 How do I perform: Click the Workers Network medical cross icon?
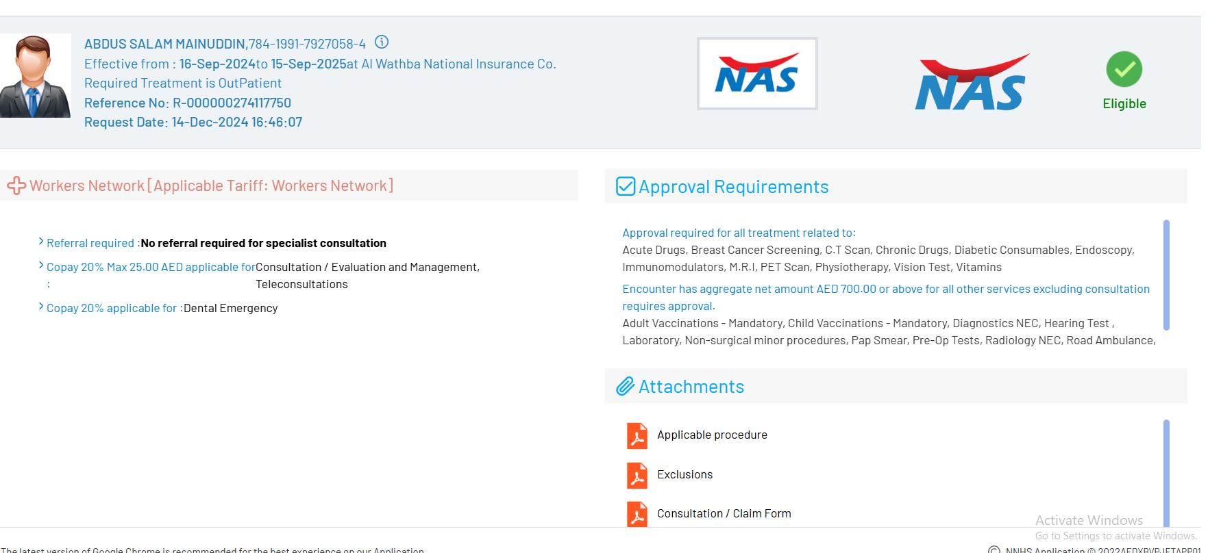tap(16, 185)
